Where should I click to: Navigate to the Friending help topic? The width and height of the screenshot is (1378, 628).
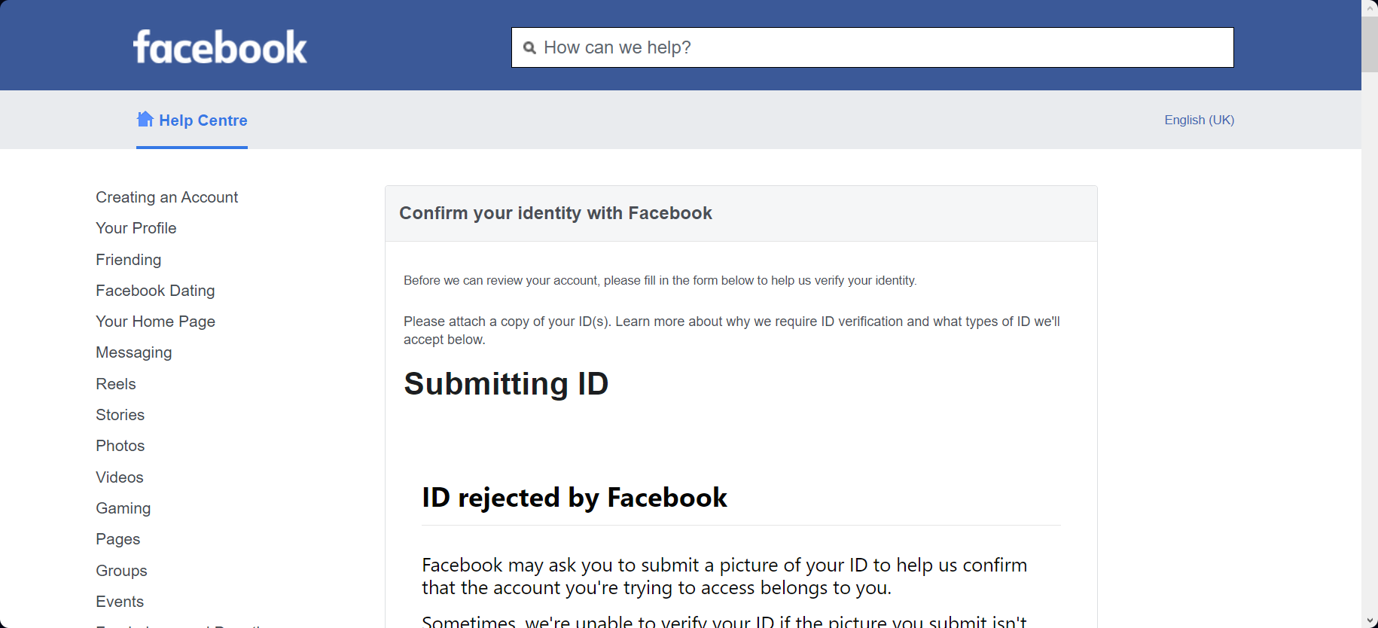128,259
